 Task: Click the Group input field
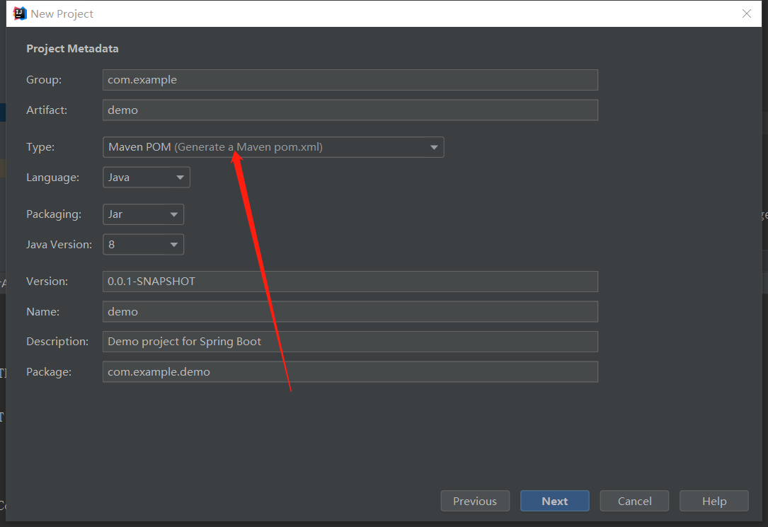point(350,80)
